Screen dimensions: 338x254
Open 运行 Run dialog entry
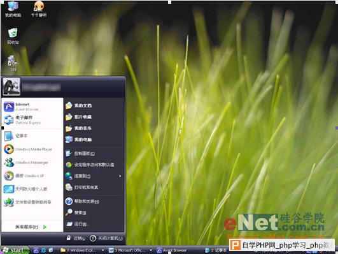pyautogui.click(x=94, y=224)
